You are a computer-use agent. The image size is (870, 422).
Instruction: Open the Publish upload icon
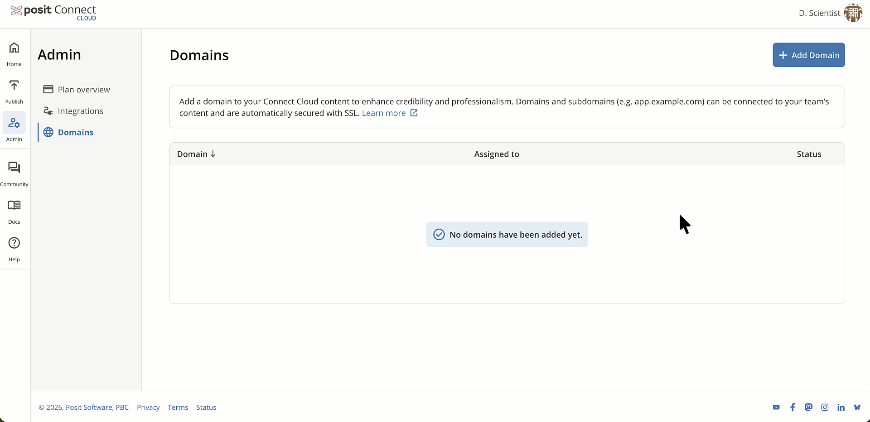(x=14, y=86)
